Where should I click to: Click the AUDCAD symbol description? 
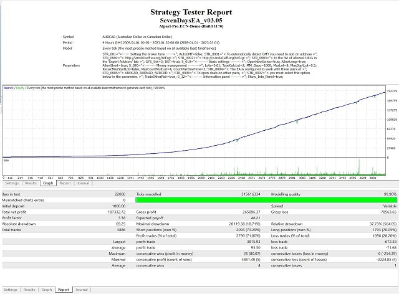pyautogui.click(x=135, y=37)
